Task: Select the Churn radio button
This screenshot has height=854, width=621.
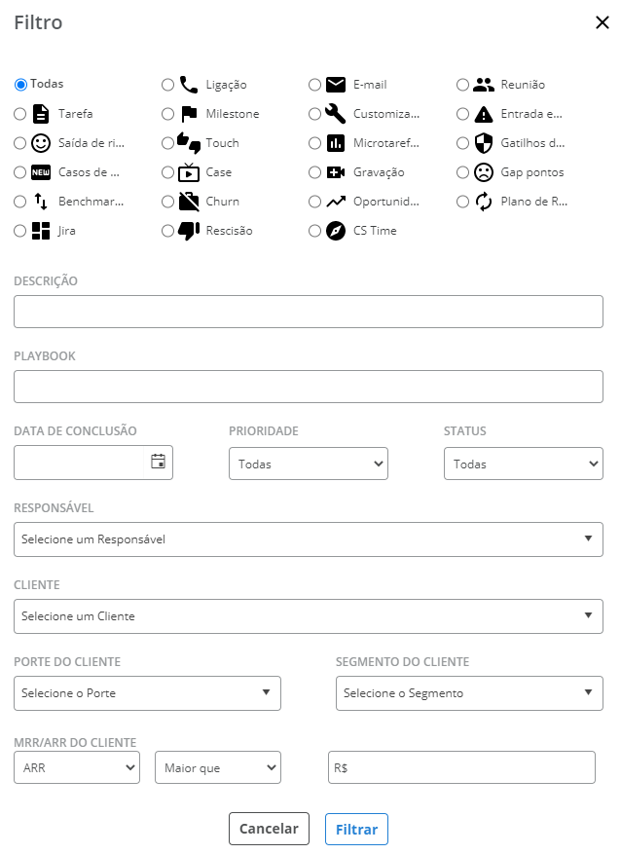Action: click(168, 202)
